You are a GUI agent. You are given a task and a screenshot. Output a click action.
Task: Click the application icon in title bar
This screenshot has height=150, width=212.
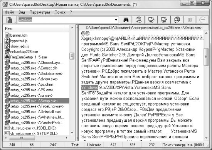(5, 4)
